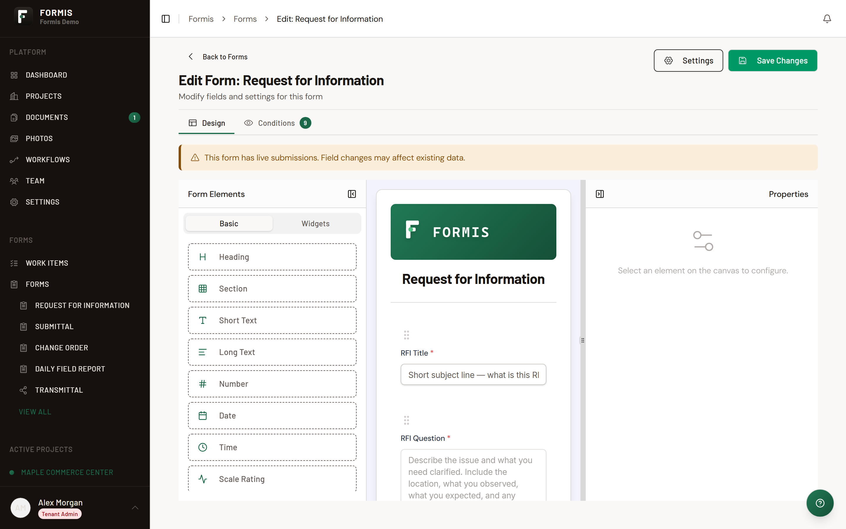This screenshot has height=529, width=846.
Task: Click the Formis banner in form canvas
Action: pyautogui.click(x=473, y=232)
